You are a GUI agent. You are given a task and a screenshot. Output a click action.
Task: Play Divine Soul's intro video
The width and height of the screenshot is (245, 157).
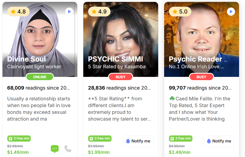pos(69,12)
